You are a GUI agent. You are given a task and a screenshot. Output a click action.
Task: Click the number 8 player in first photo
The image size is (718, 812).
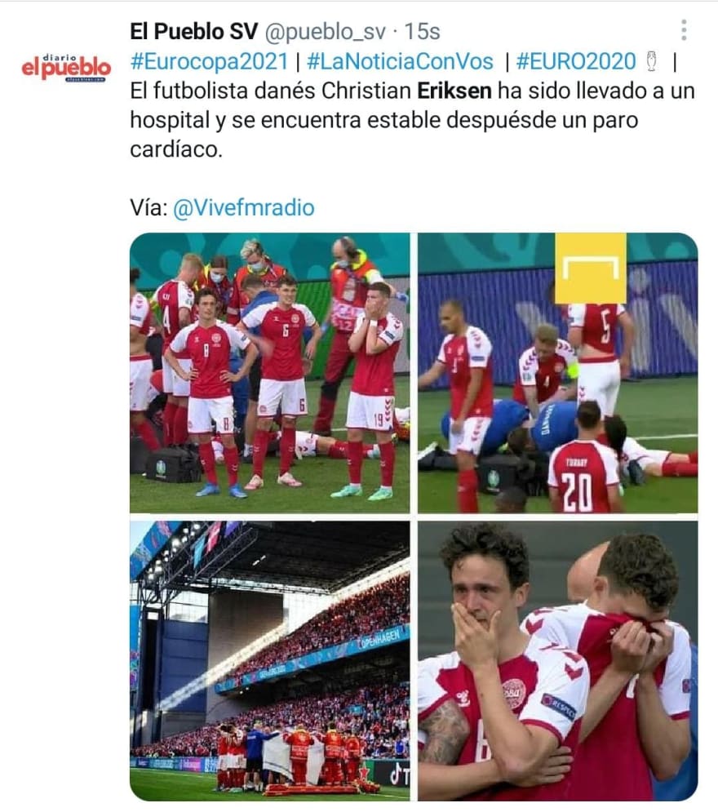click(210, 391)
